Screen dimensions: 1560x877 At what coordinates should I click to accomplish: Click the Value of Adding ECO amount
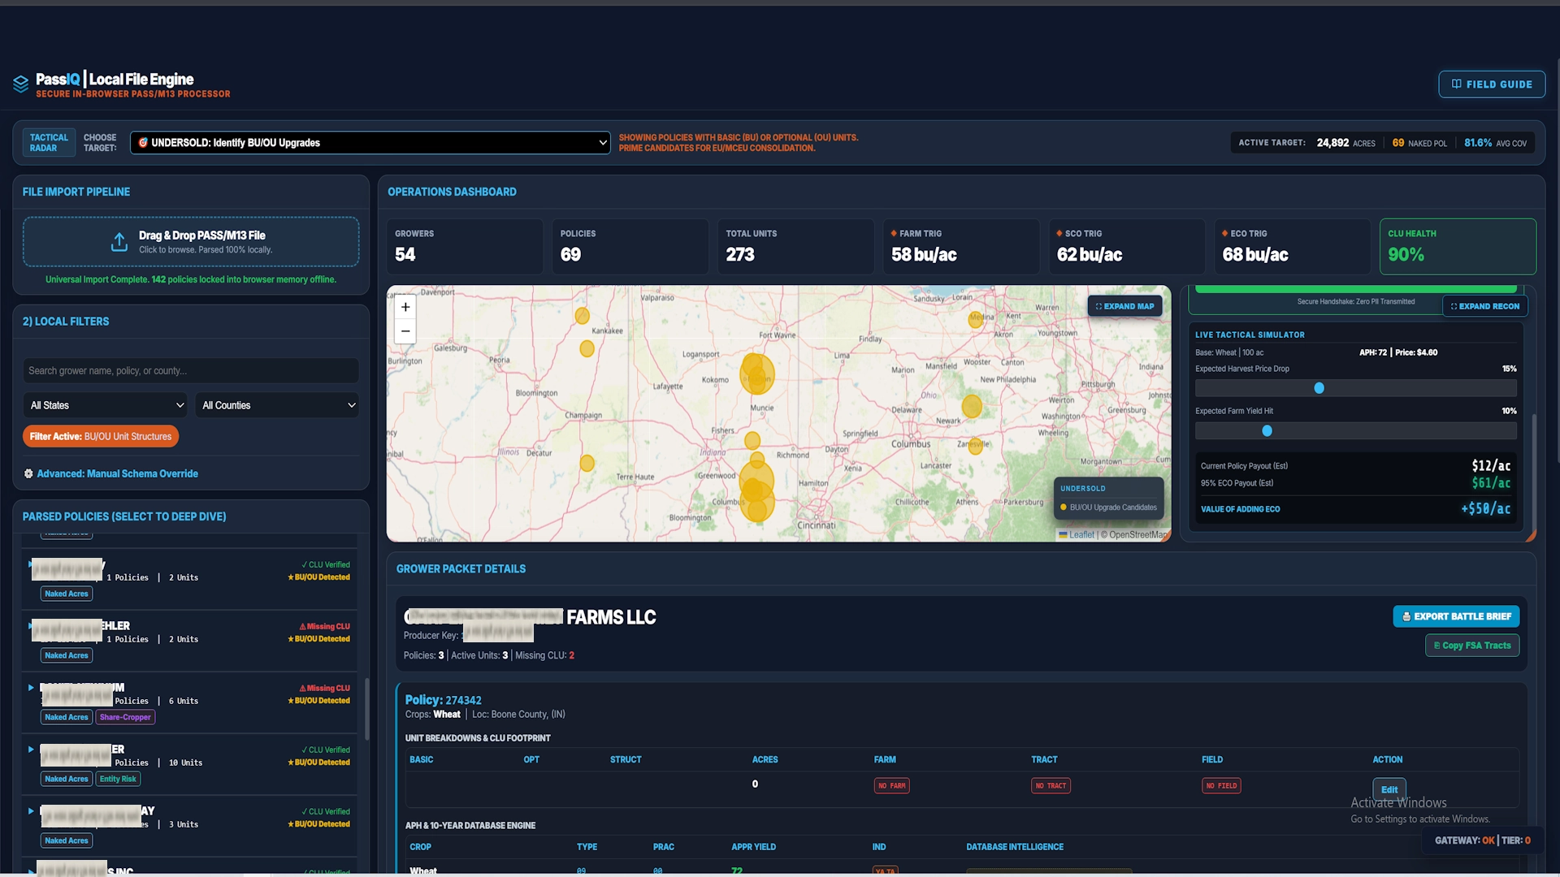pos(1485,510)
